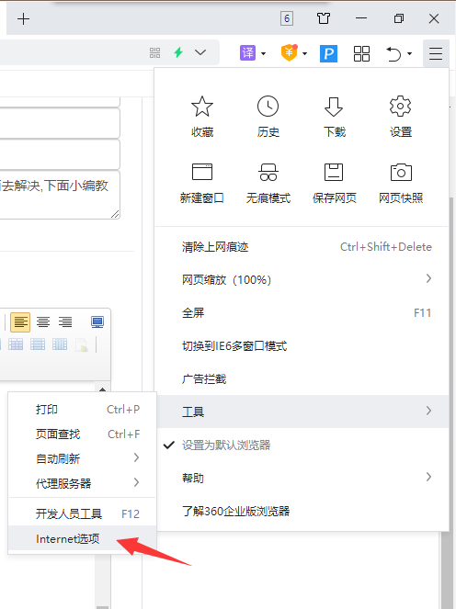
Task: Click the 保存网页 save page icon
Action: (334, 172)
